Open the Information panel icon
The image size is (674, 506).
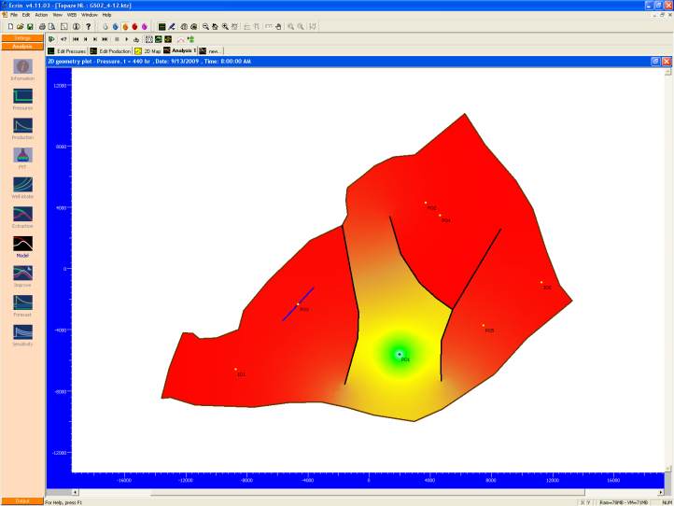(x=22, y=67)
